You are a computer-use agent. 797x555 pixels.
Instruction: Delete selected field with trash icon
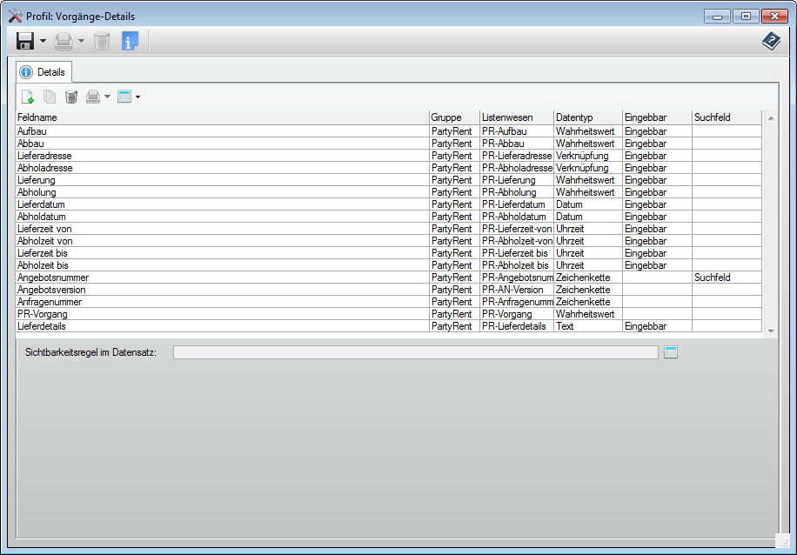point(71,97)
